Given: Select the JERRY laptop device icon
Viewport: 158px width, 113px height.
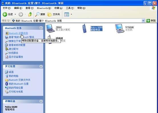Looking at the screenshot, I should 50,28.
